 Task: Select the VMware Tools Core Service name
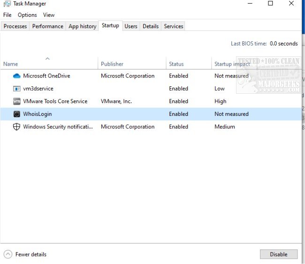click(55, 101)
